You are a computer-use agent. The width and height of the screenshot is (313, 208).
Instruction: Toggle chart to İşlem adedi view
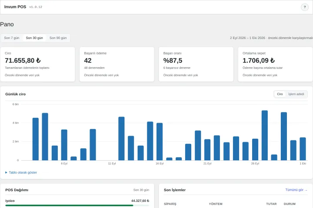point(296,94)
